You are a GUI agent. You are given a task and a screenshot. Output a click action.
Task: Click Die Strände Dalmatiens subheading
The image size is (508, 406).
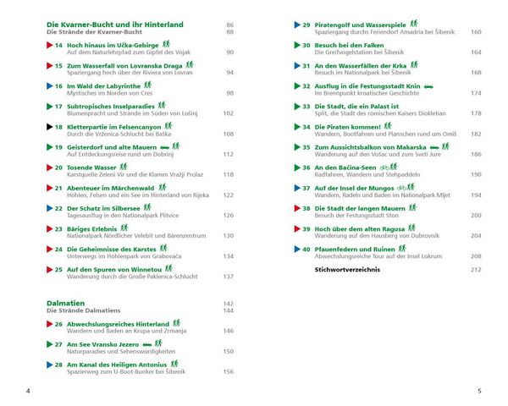click(84, 310)
